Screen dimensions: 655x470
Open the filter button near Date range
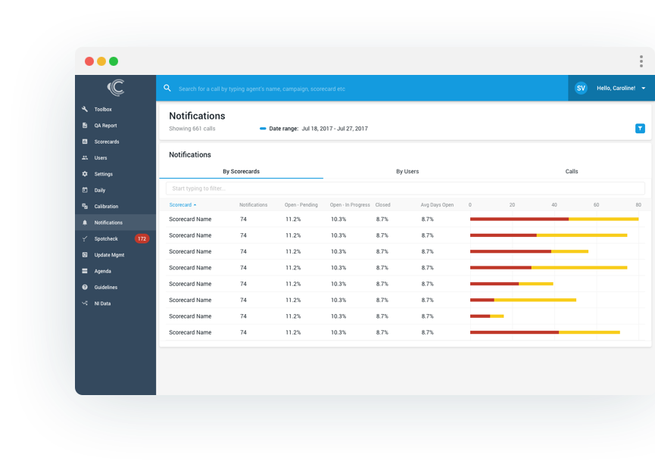pyautogui.click(x=640, y=129)
